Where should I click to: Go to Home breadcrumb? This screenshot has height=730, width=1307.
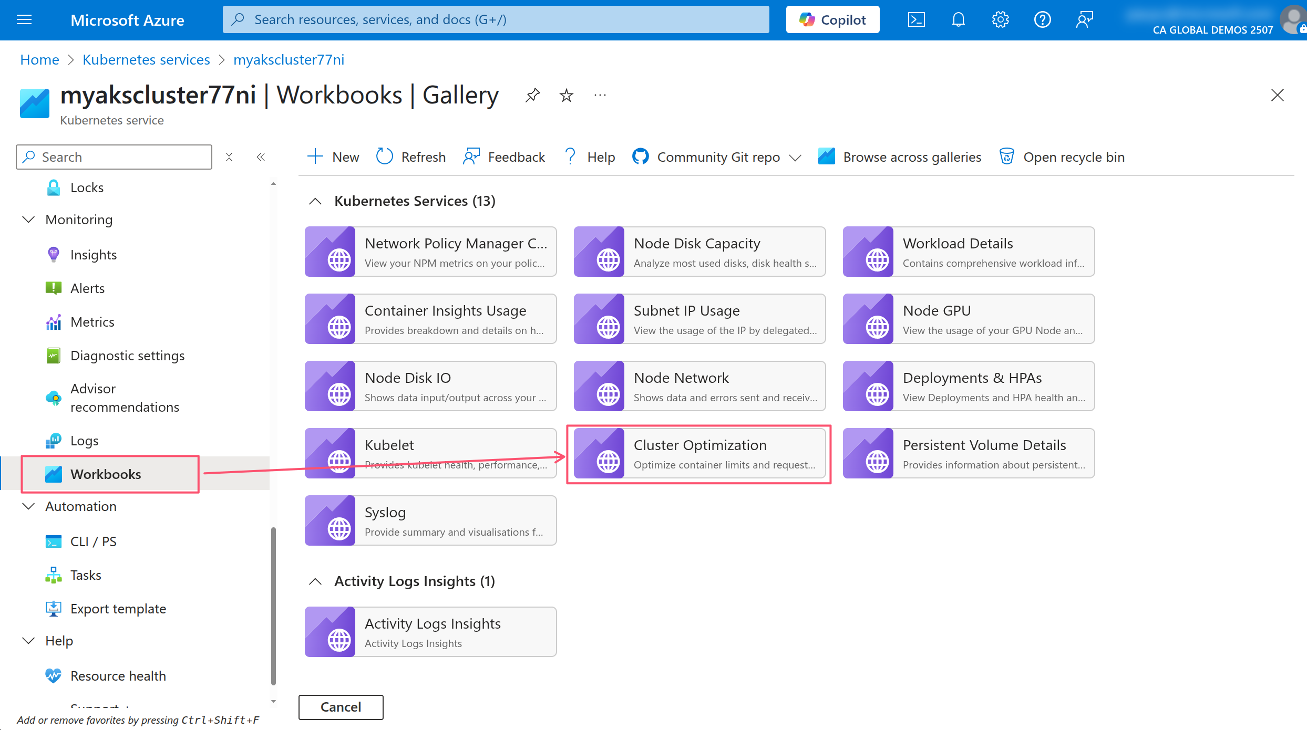tap(39, 60)
